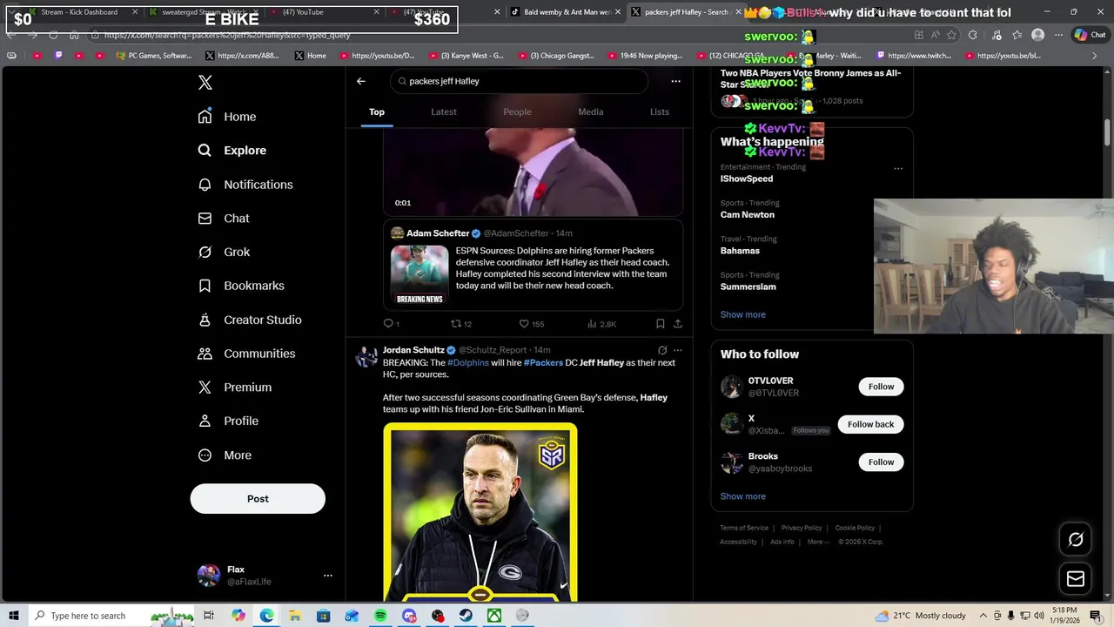The width and height of the screenshot is (1114, 627).
Task: Open the Breaking News thumbnail in Schefter post
Action: [419, 275]
